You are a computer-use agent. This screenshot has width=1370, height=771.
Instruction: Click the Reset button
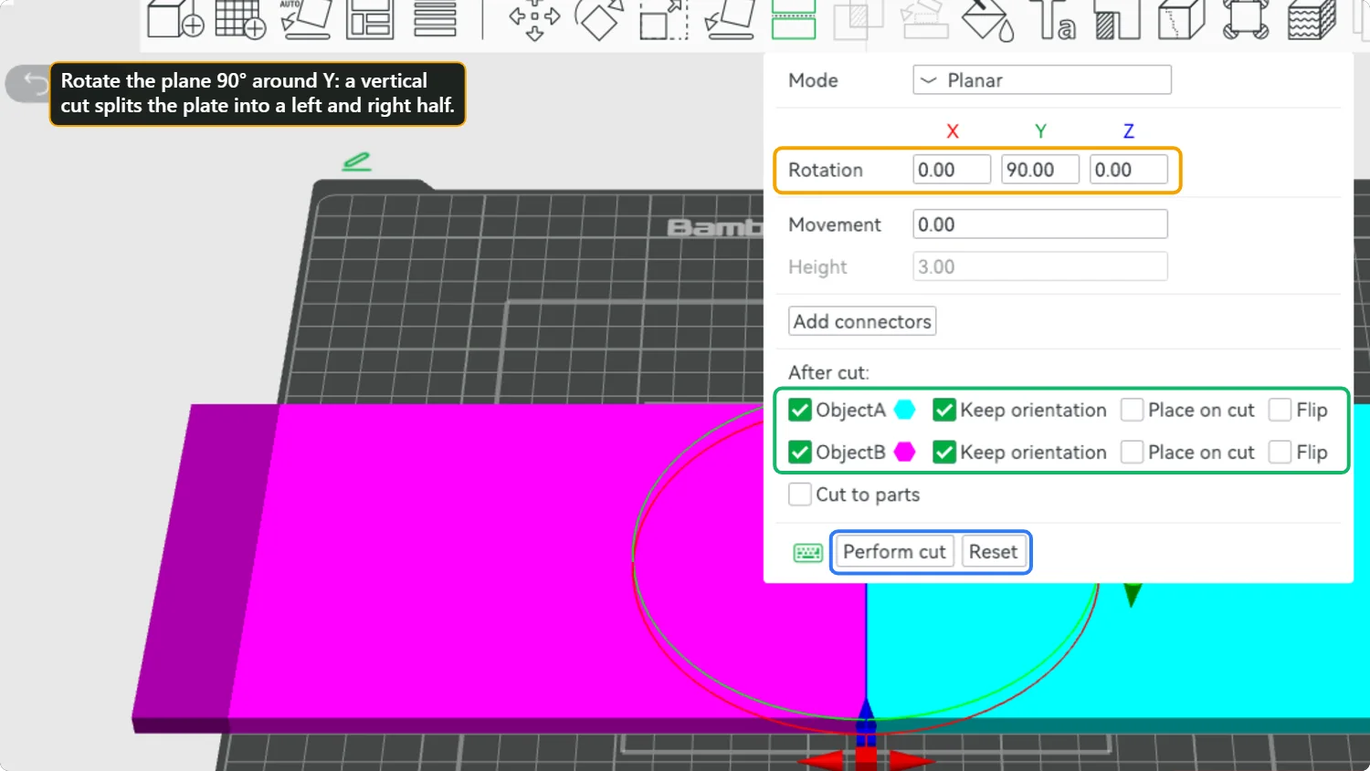[993, 552]
